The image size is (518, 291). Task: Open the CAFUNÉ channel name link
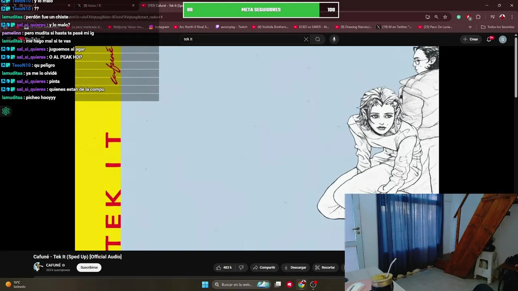(53, 265)
